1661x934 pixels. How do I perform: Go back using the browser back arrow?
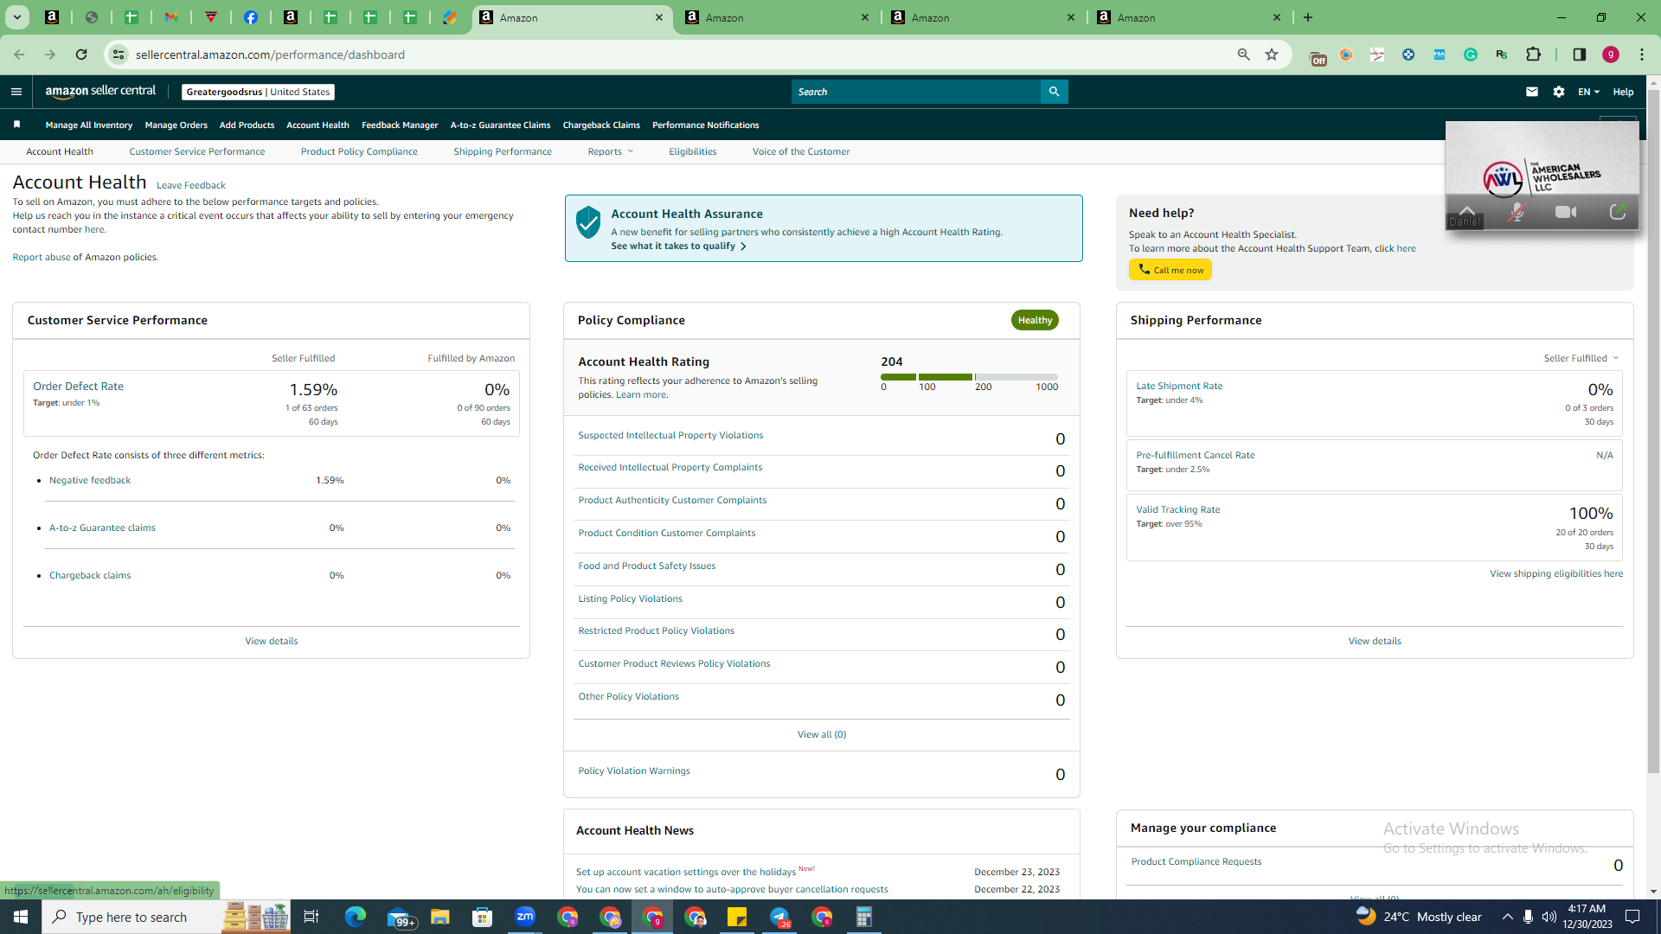point(19,54)
